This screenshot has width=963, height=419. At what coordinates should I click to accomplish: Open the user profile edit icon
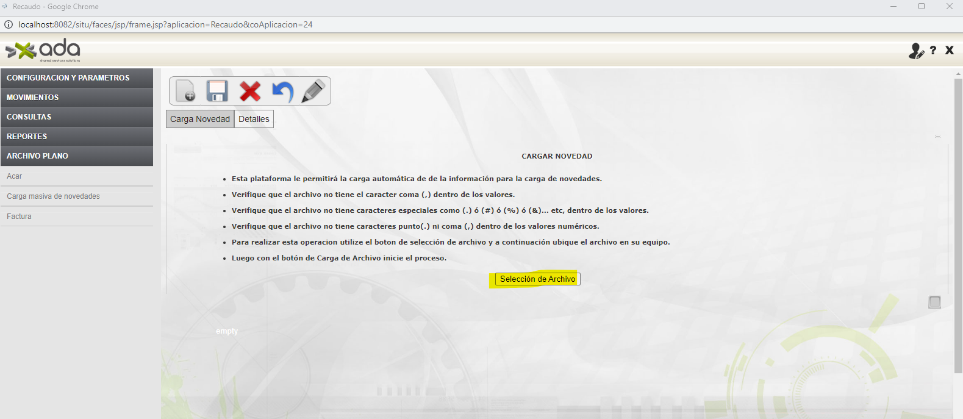[x=915, y=51]
